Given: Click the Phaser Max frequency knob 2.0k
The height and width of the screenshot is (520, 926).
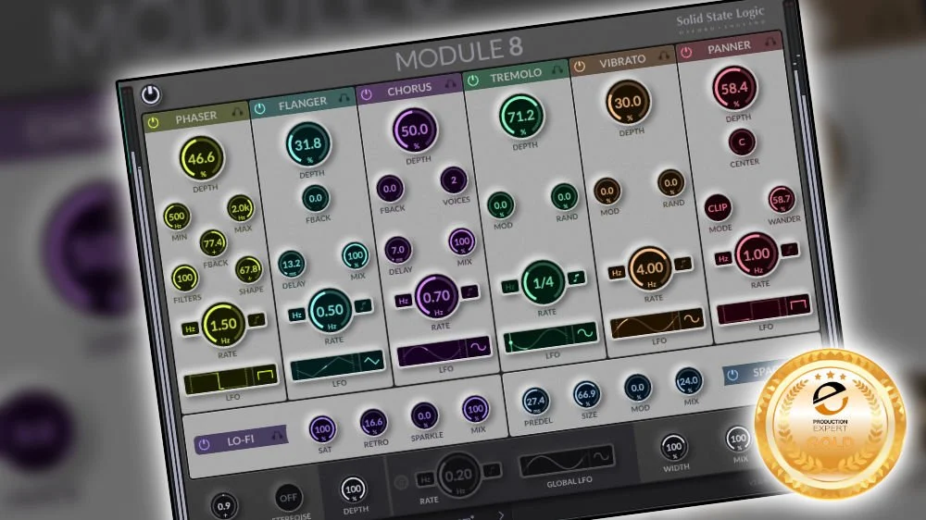Looking at the screenshot, I should pos(241,208).
